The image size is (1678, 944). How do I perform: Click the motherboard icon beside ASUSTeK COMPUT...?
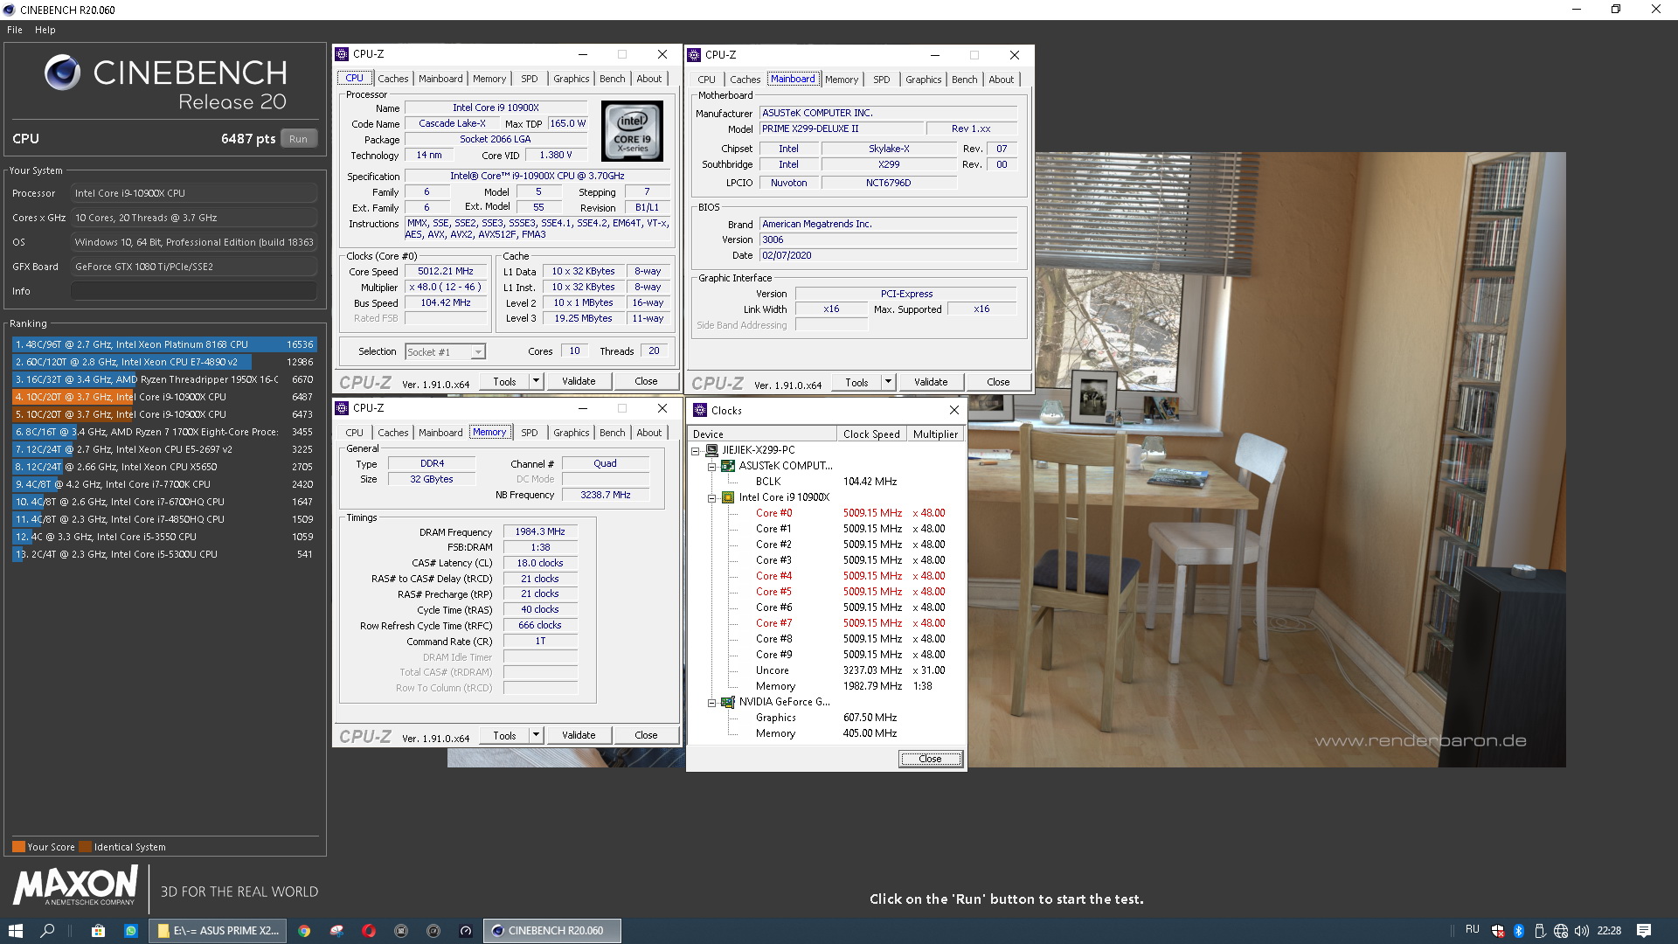pyautogui.click(x=728, y=466)
